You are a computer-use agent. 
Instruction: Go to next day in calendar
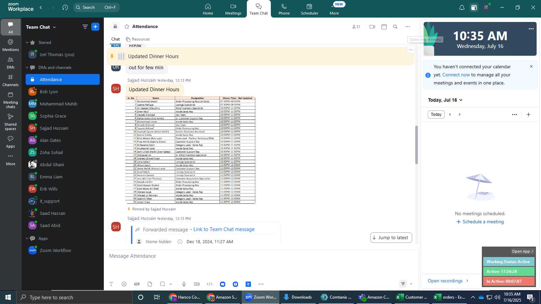tap(460, 115)
